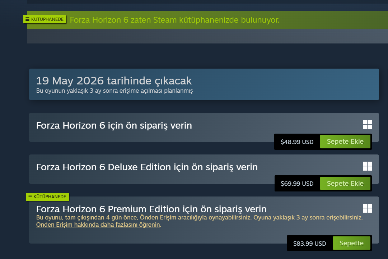Screen dimensions: 388x259
Task: Click Windows icon on Premium Edition row
Action: point(367,208)
